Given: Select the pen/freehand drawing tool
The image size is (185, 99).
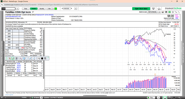Looking at the screenshot, I should click(34, 58).
